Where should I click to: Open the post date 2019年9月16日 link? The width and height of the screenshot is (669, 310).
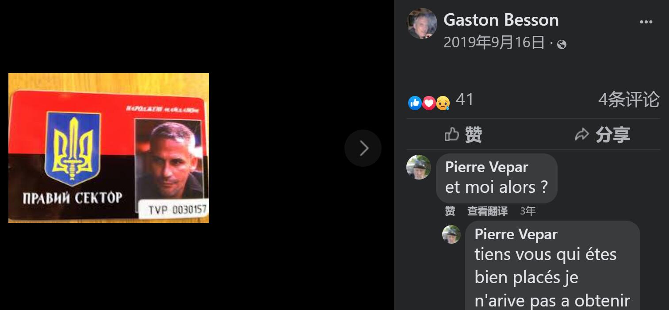tap(494, 42)
